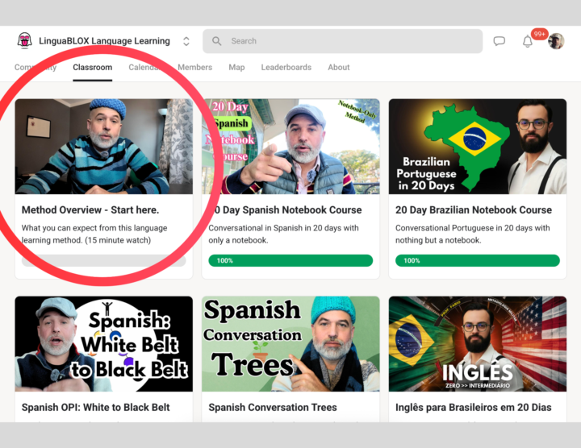Click Brazilian Notebook Course 100% progress bar

tap(477, 260)
